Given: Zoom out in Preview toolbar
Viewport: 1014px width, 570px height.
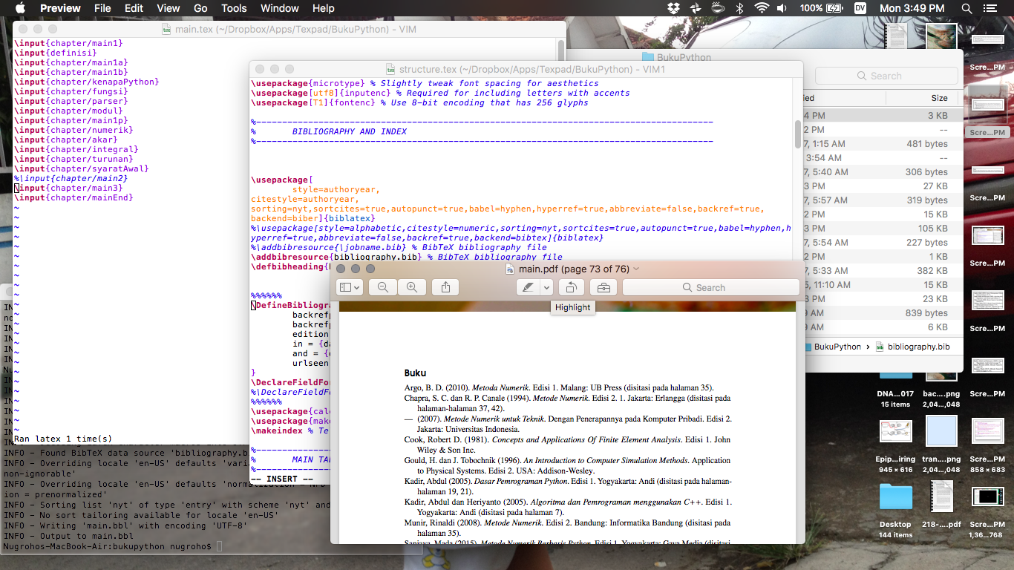Looking at the screenshot, I should tap(383, 287).
